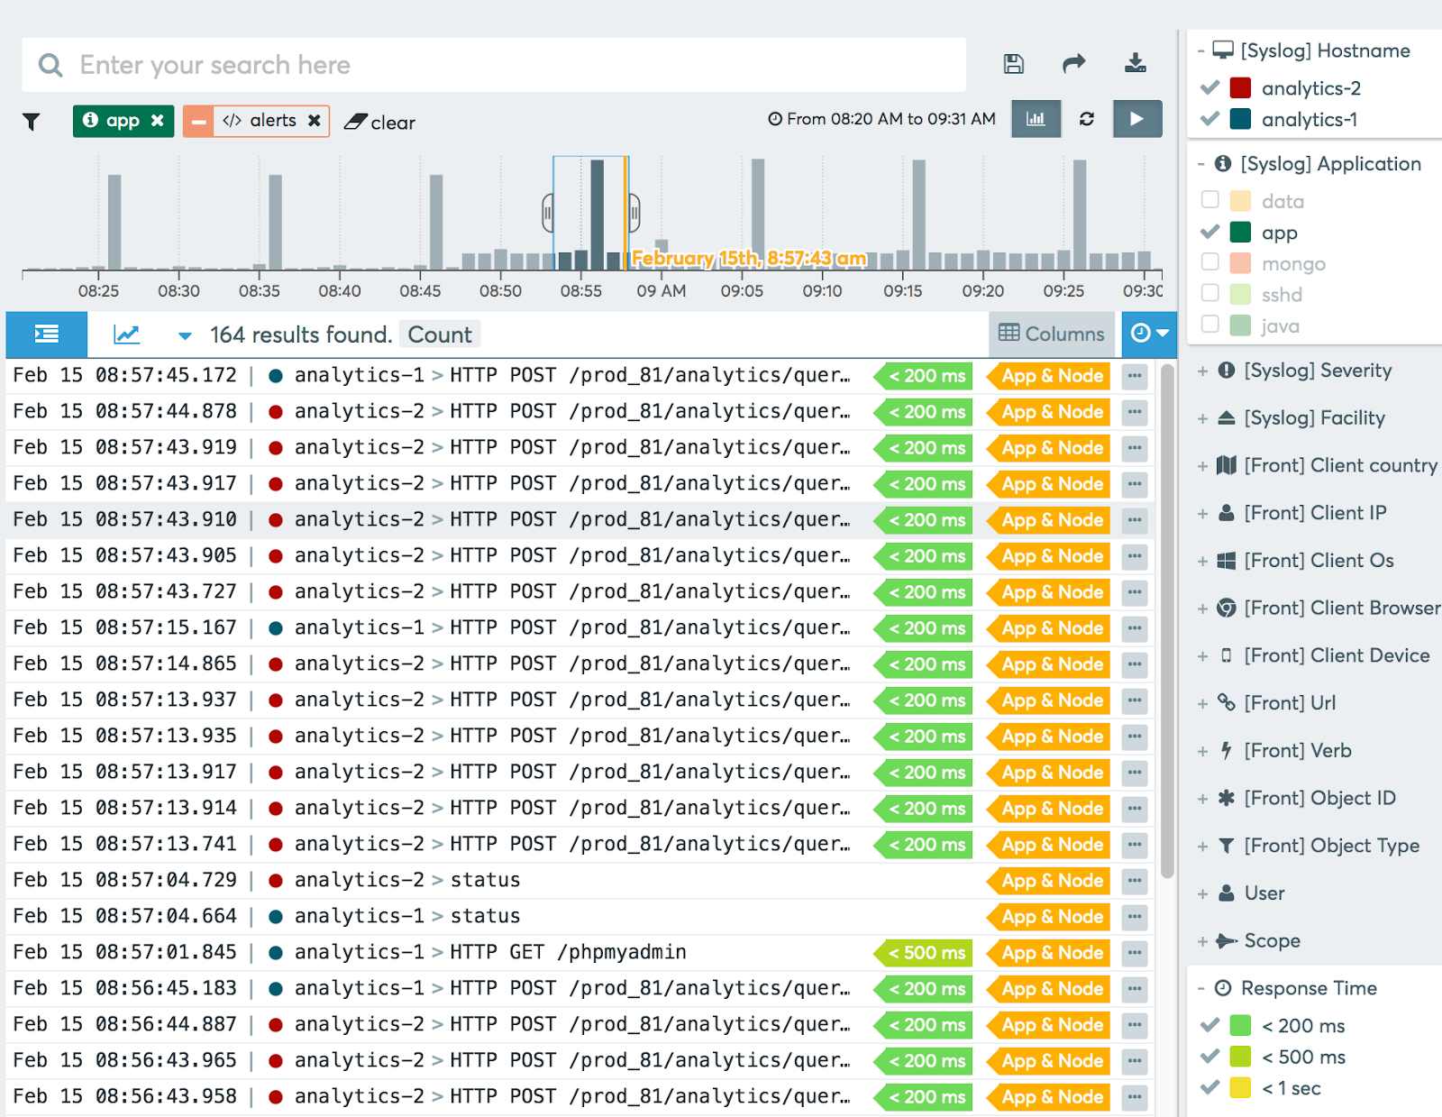
Task: Click the share arrow icon
Action: click(1074, 63)
